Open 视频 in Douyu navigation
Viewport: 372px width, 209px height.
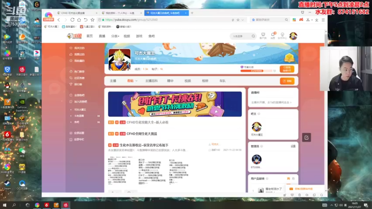[x=126, y=36]
